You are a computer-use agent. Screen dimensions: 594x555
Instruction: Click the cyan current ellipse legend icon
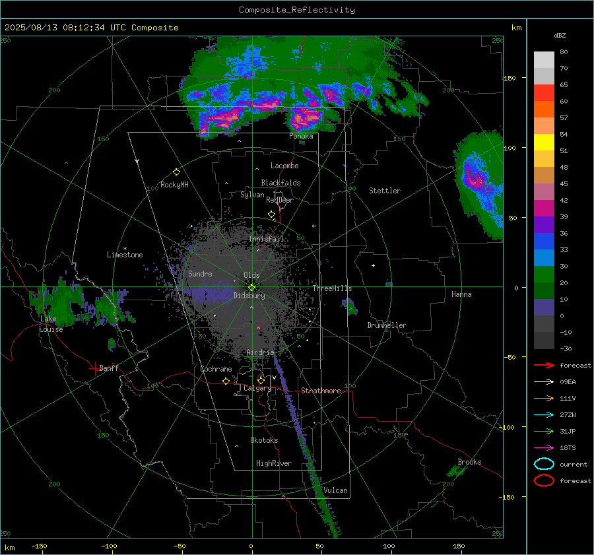coord(544,464)
